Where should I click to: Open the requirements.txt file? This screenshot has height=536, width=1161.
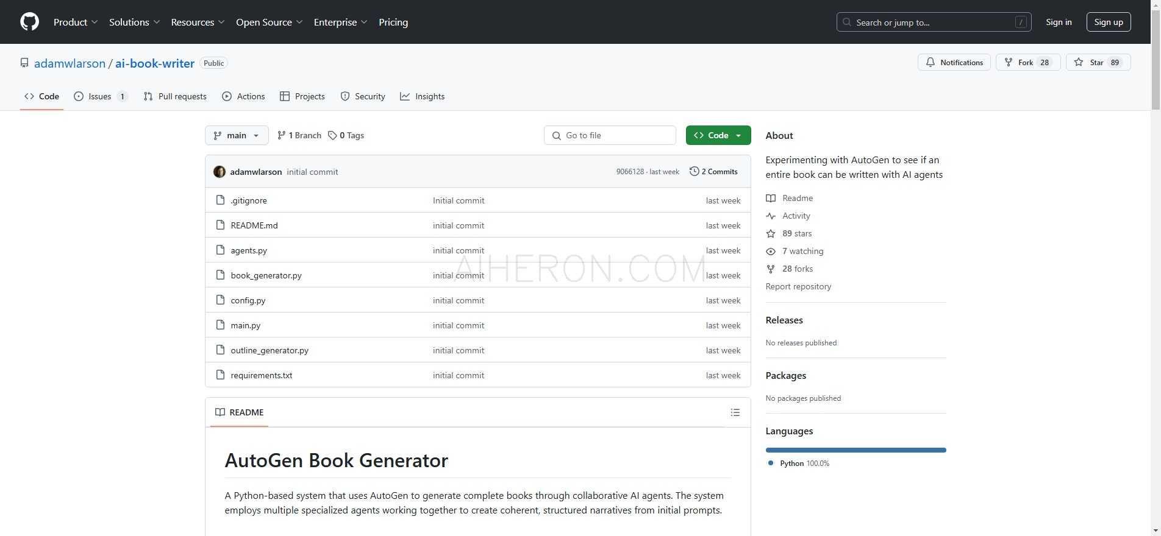262,375
